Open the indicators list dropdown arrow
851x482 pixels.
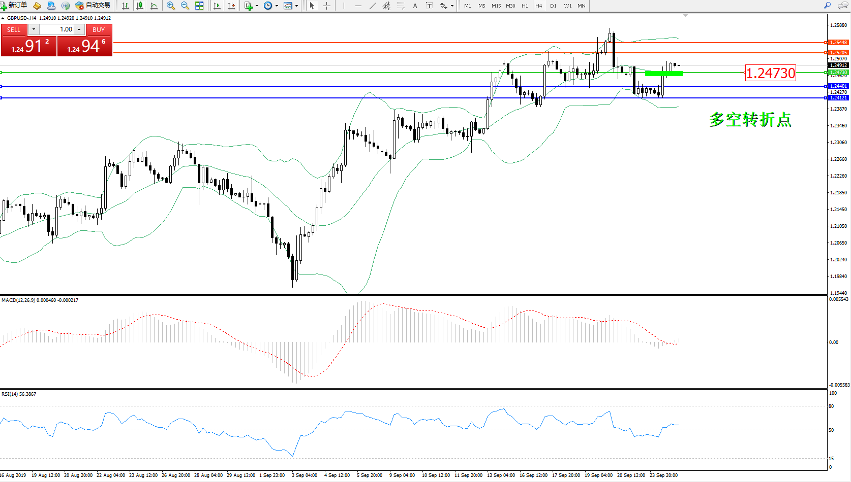click(x=257, y=6)
